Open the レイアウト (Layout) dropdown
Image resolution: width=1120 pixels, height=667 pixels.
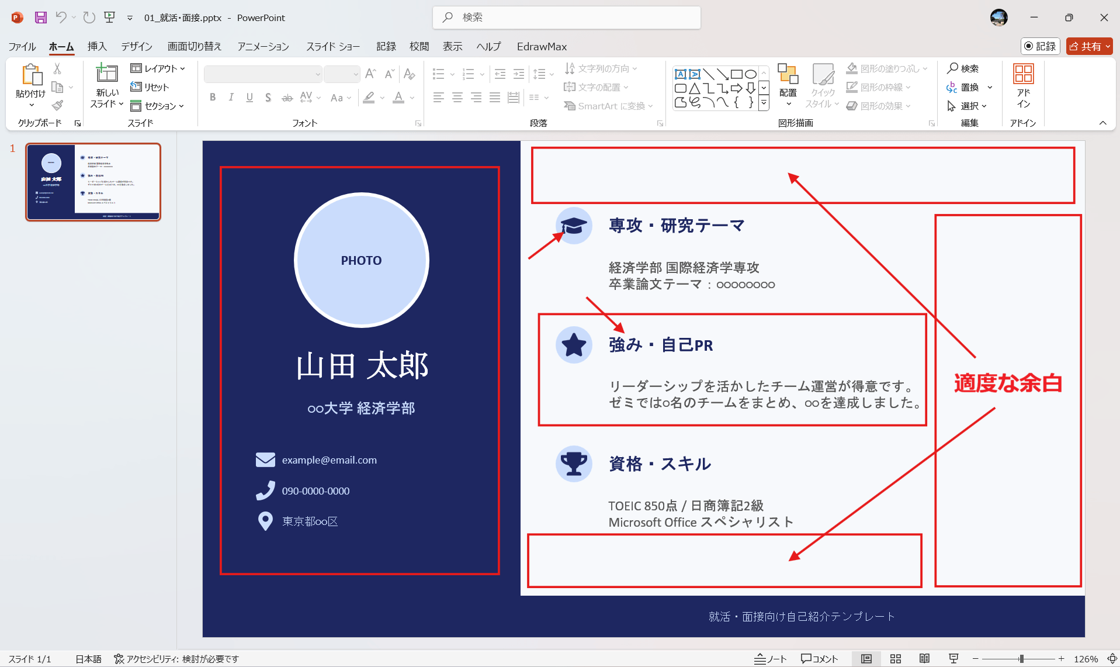point(159,68)
